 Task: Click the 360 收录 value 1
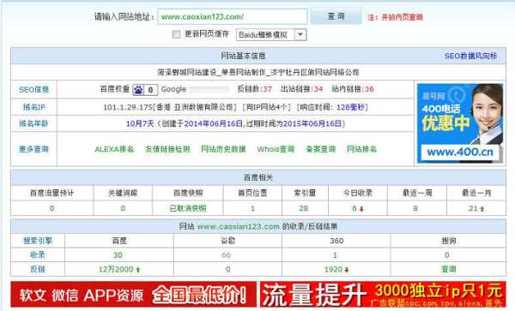[335, 255]
